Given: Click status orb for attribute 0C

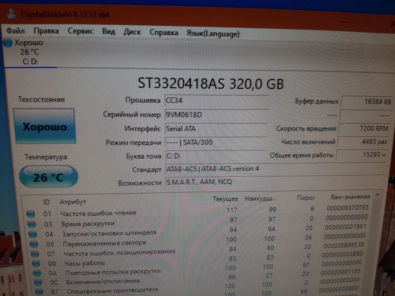Looking at the screenshot, I should [38, 282].
